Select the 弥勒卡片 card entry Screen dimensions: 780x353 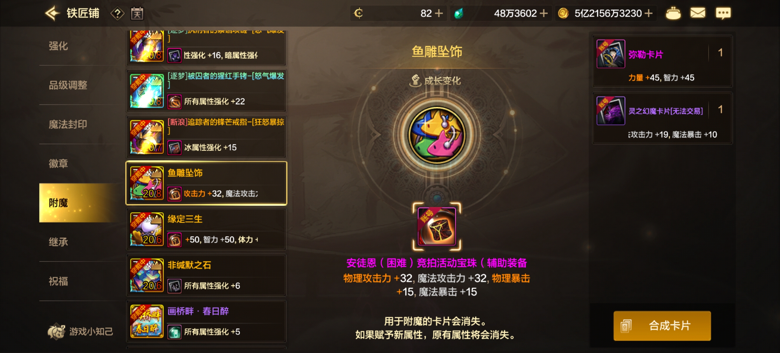coord(662,61)
